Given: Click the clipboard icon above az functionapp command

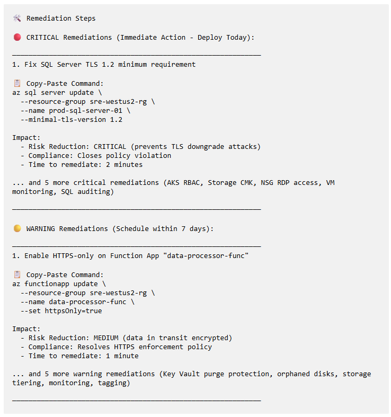Looking at the screenshot, I should [x=17, y=274].
